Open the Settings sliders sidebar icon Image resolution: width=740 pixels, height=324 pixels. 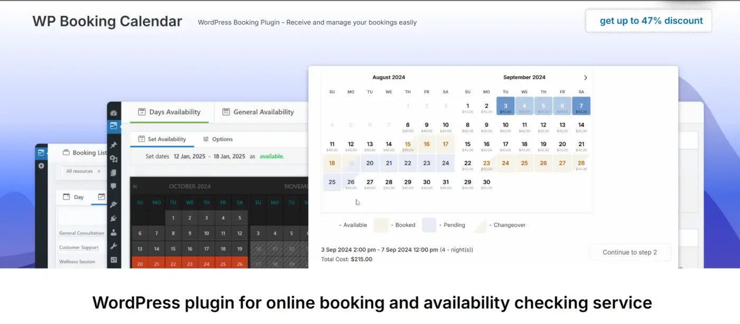pyautogui.click(x=114, y=260)
